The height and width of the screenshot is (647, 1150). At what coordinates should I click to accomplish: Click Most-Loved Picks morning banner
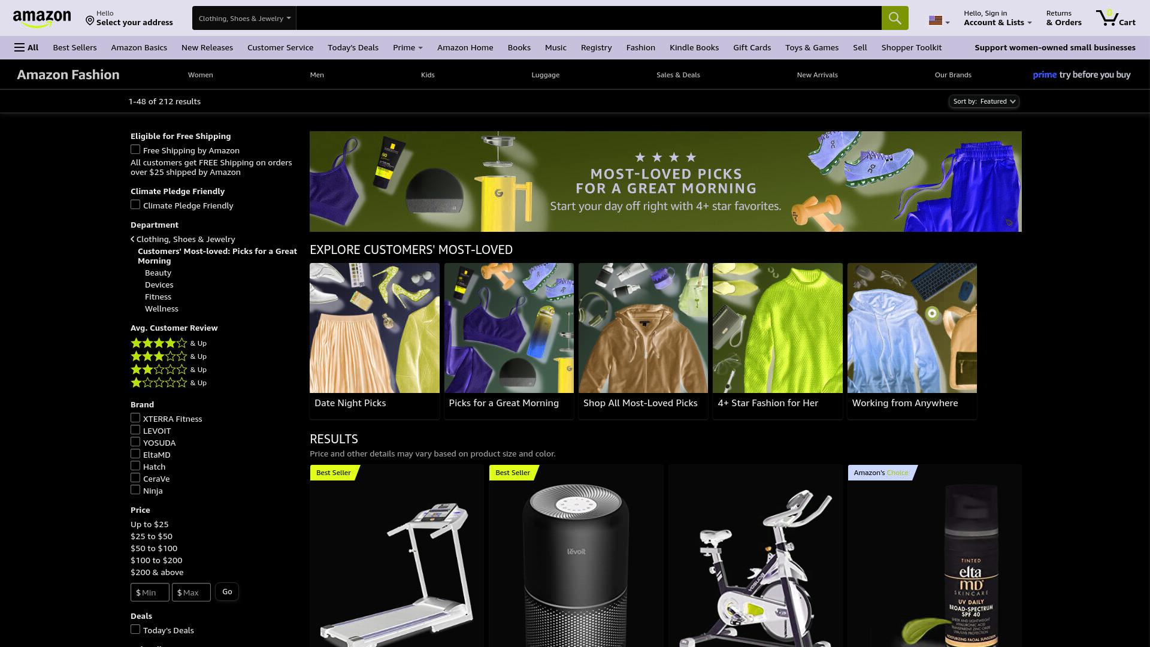coord(665,182)
